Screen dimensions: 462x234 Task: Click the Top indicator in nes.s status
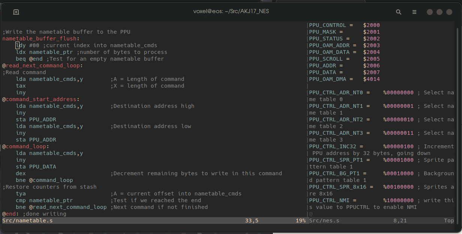click(x=449, y=221)
